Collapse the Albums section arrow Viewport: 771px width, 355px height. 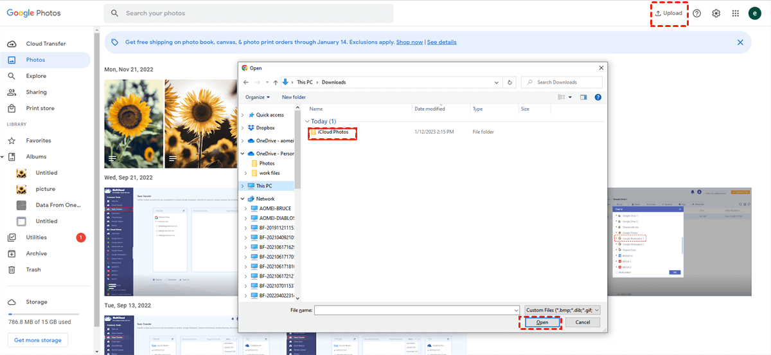tap(3, 157)
